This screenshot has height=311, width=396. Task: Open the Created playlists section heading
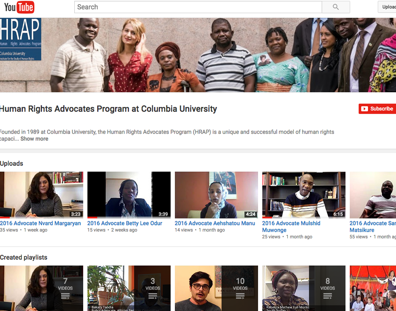coord(24,258)
